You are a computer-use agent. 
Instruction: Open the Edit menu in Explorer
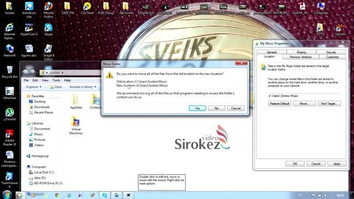(35, 80)
